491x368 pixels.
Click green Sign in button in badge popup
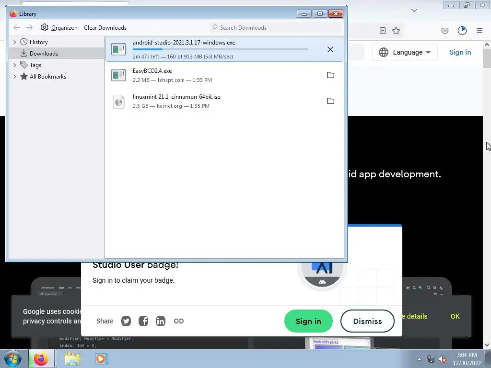pos(308,321)
